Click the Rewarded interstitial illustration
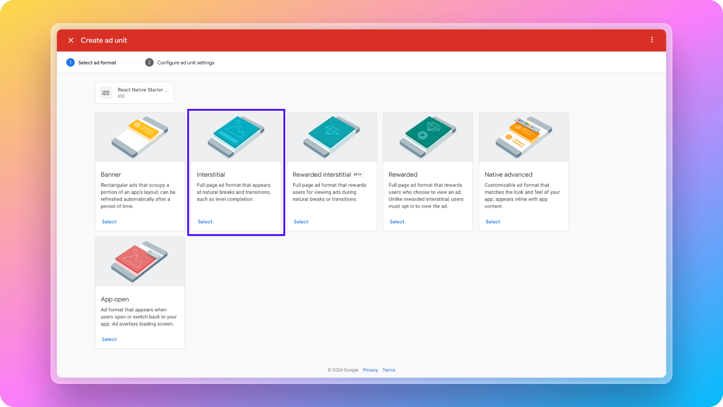The image size is (723, 407). pos(332,137)
